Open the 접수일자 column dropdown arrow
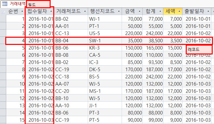Image resolution: width=214 pixels, height=124 pixels. click(x=51, y=11)
